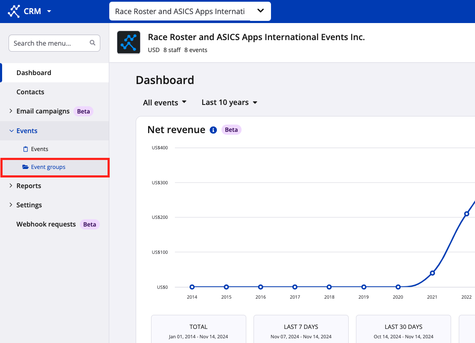Click the 2021 data point on chart
Screen dimensions: 475x343
click(432, 273)
